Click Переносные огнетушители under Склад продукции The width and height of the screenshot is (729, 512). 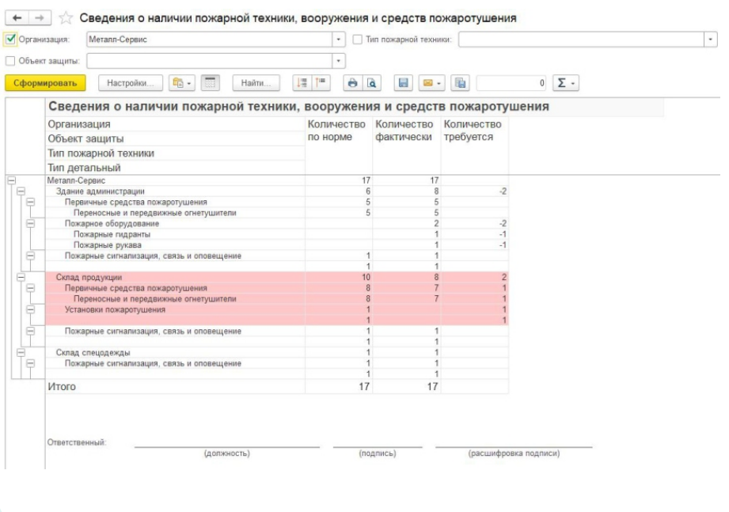pyautogui.click(x=155, y=299)
